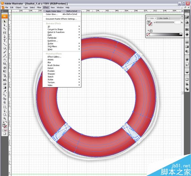Choose the Scale tool
This screenshot has width=191, height=176.
(5, 64)
